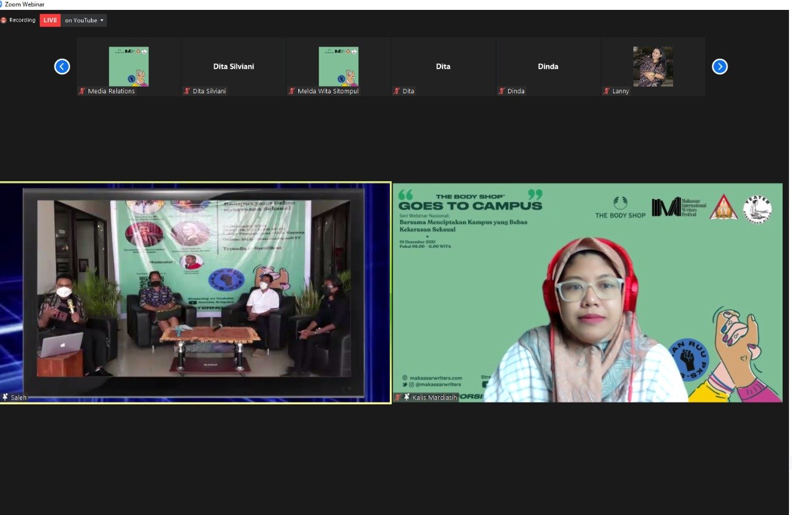This screenshot has width=792, height=515.
Task: Show next participants with right arrow
Action: (720, 66)
